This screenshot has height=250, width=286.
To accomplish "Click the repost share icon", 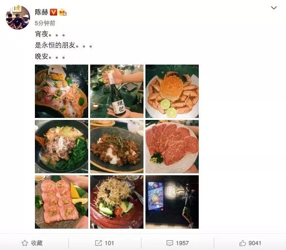I will 98,243.
